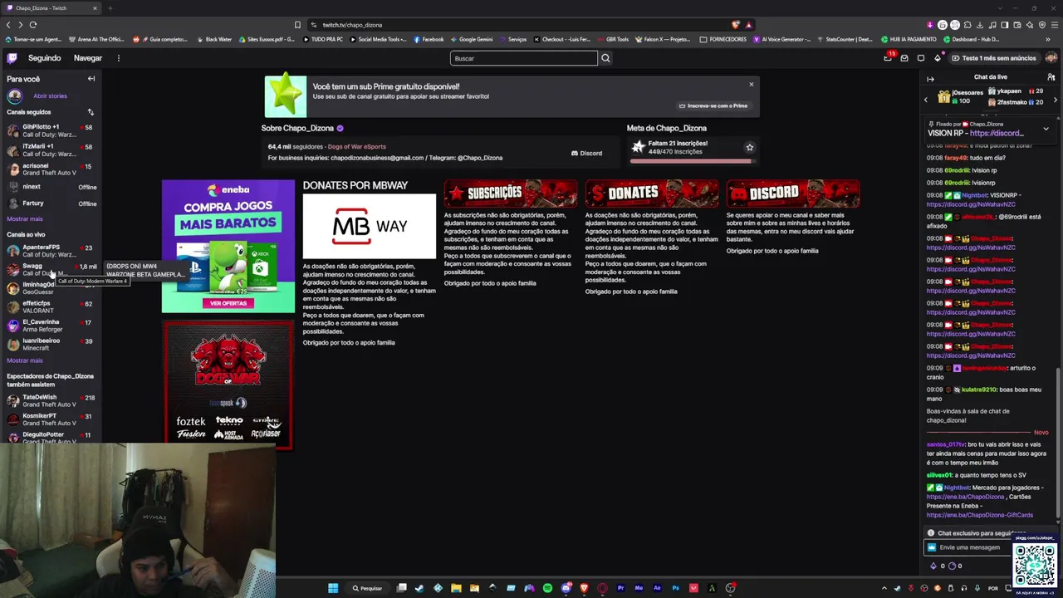Open the Twitch home logo

(12, 58)
